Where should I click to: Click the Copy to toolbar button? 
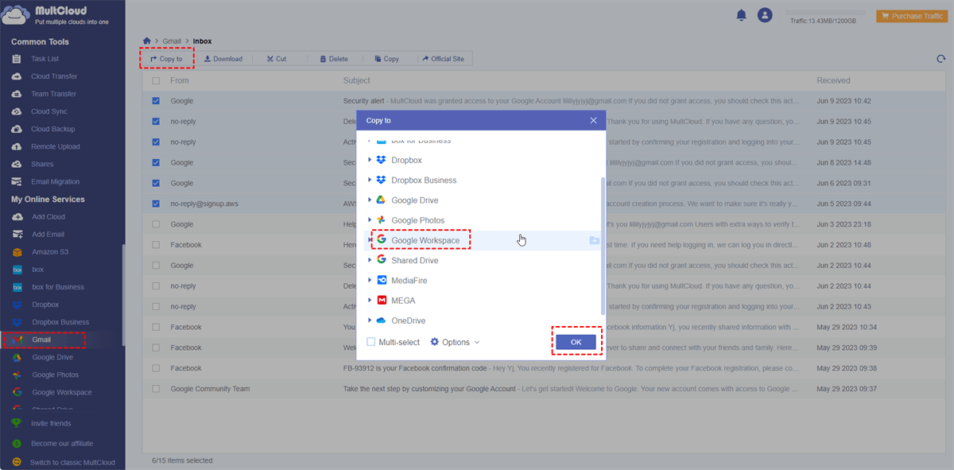click(166, 59)
